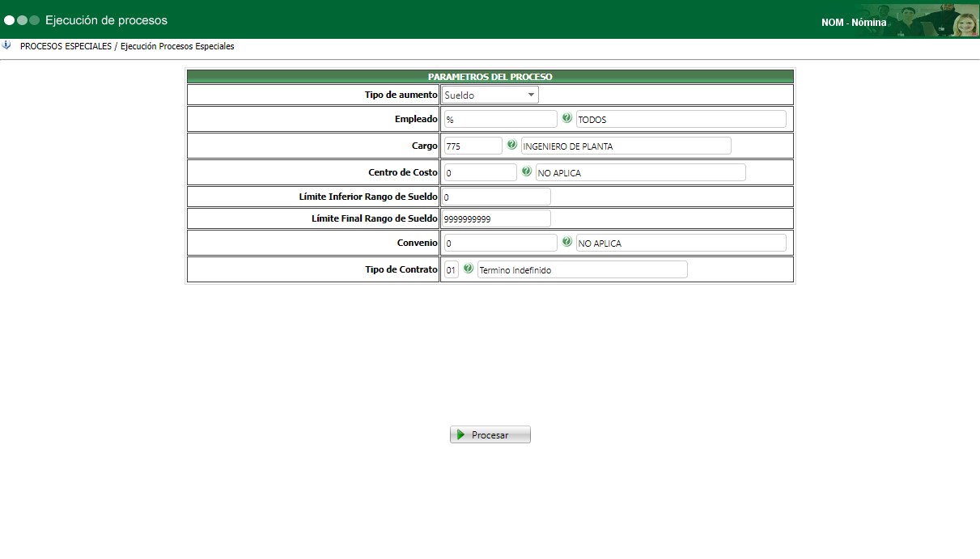Focus the Límite Inferior Rango de Sueldo field

(x=496, y=197)
